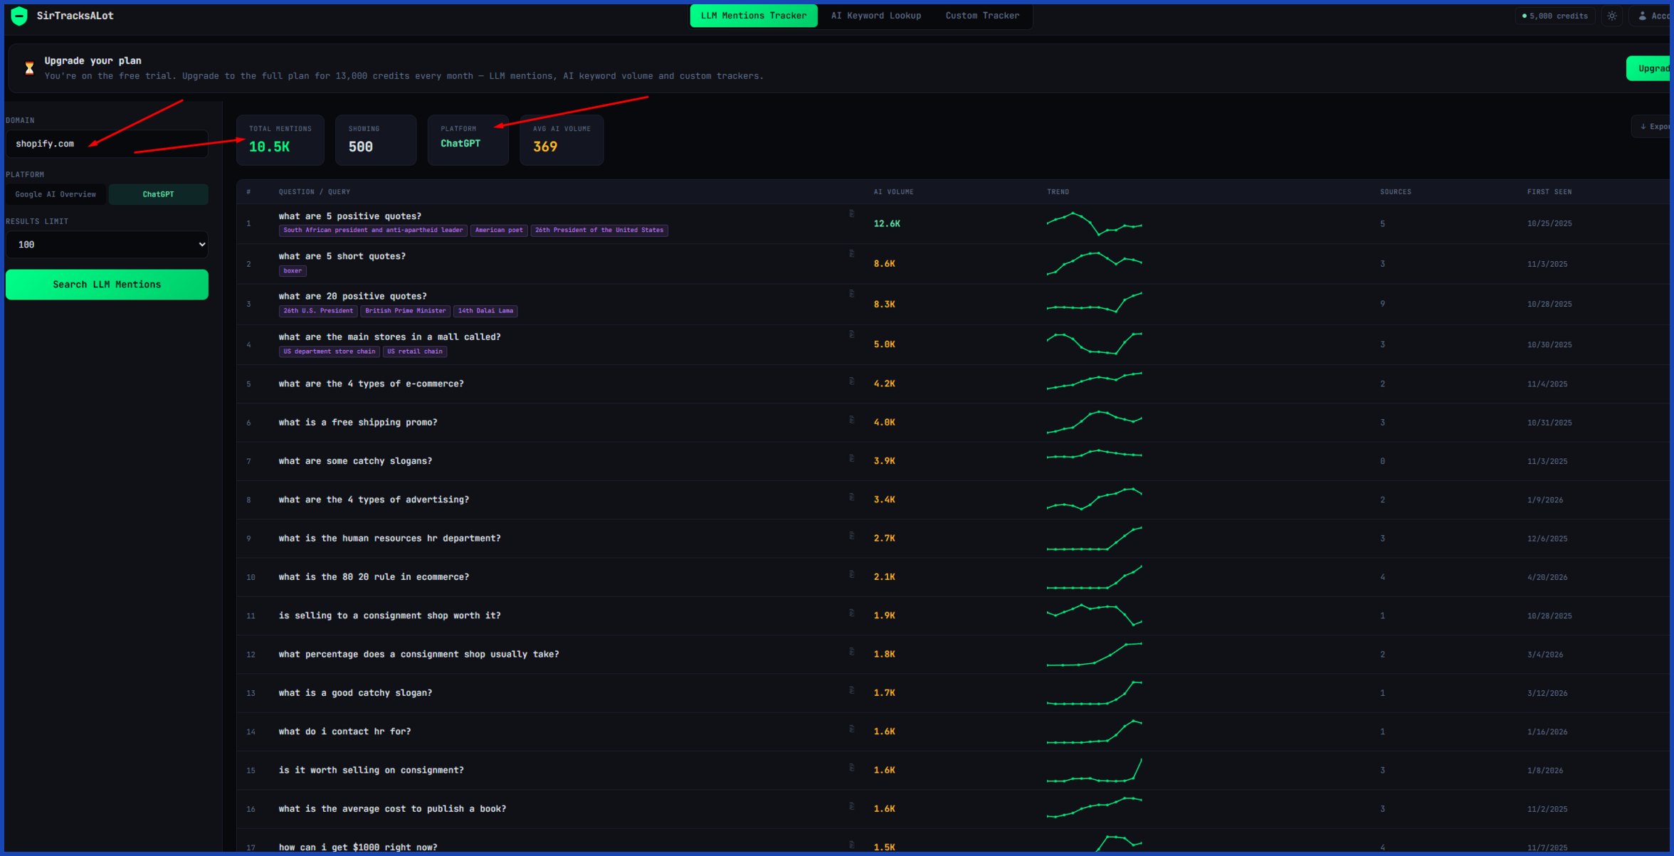Copy query 'what is a good catchy slogan?'
The height and width of the screenshot is (856, 1674).
click(x=851, y=690)
